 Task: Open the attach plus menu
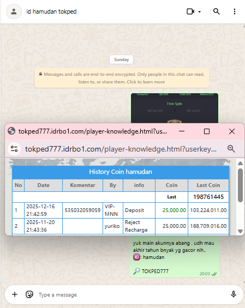[15, 294]
